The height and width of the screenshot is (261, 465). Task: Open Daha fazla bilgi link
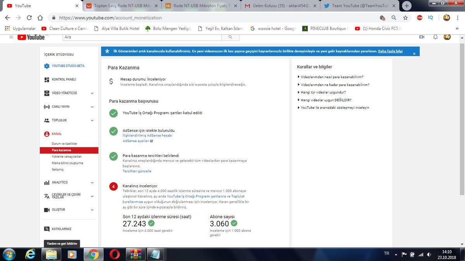pyautogui.click(x=390, y=51)
